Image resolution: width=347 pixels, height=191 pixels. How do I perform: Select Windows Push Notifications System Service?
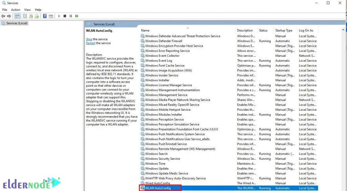coord(229,134)
